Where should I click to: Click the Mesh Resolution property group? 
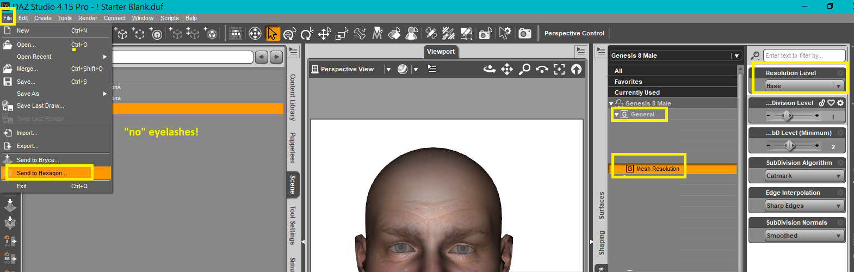[657, 169]
